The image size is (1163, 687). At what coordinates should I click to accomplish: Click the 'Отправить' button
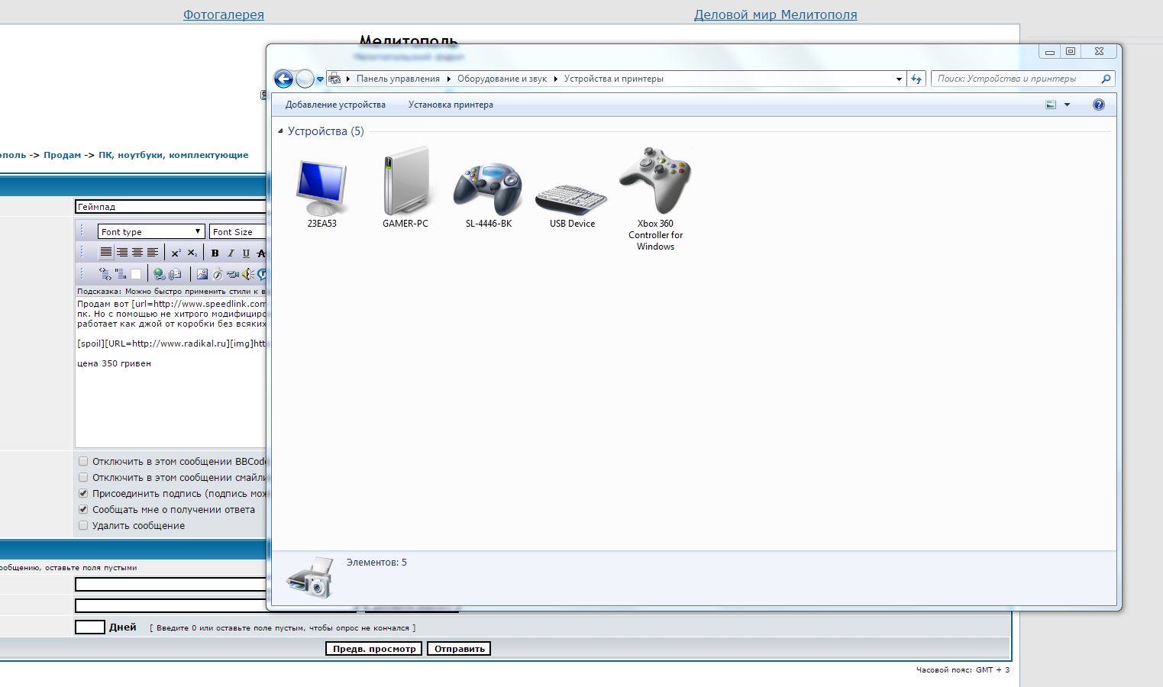pyautogui.click(x=459, y=649)
